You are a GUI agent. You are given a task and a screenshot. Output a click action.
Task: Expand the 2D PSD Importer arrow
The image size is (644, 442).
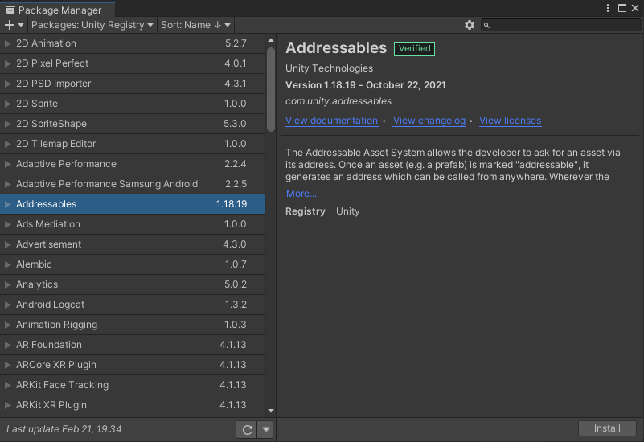pyautogui.click(x=7, y=84)
